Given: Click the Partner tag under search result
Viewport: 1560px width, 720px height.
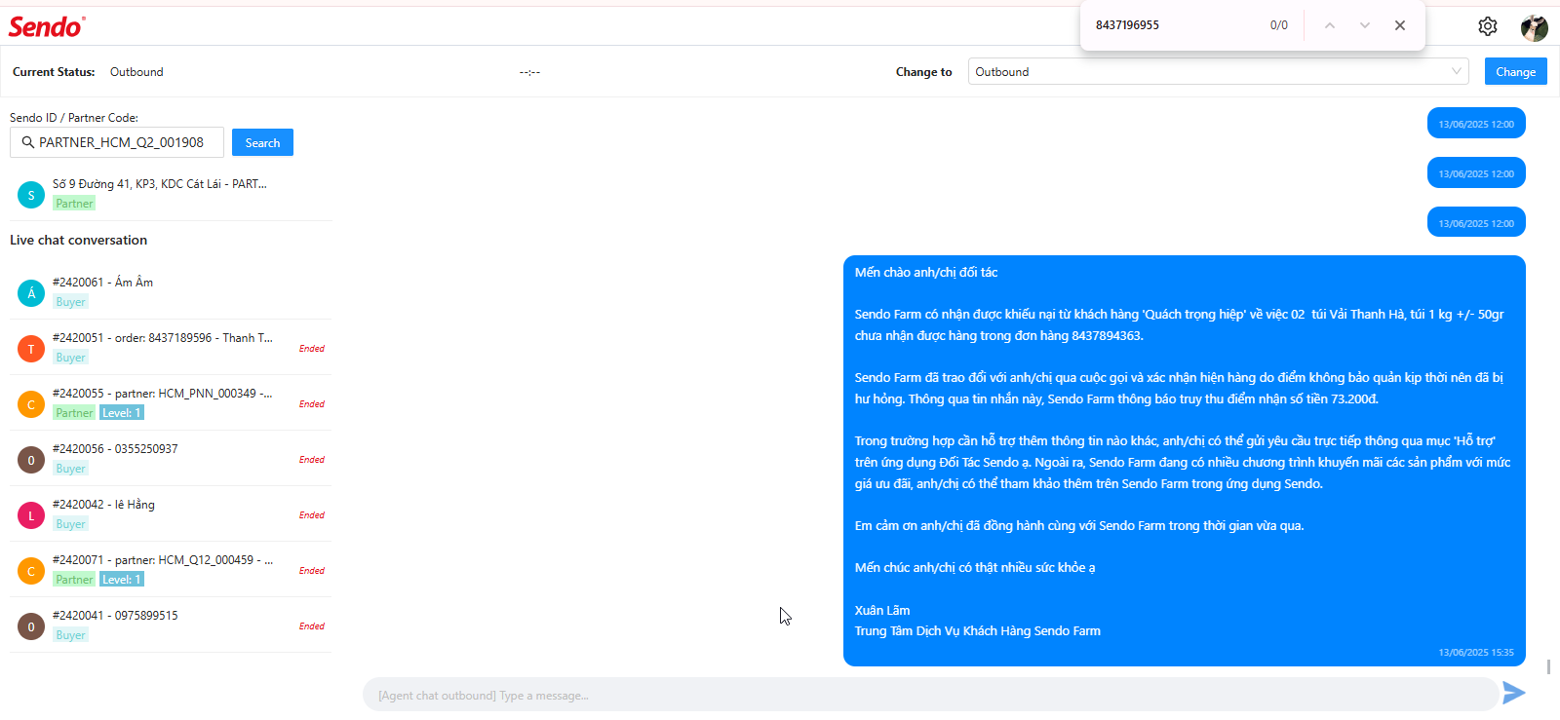Looking at the screenshot, I should pyautogui.click(x=74, y=204).
